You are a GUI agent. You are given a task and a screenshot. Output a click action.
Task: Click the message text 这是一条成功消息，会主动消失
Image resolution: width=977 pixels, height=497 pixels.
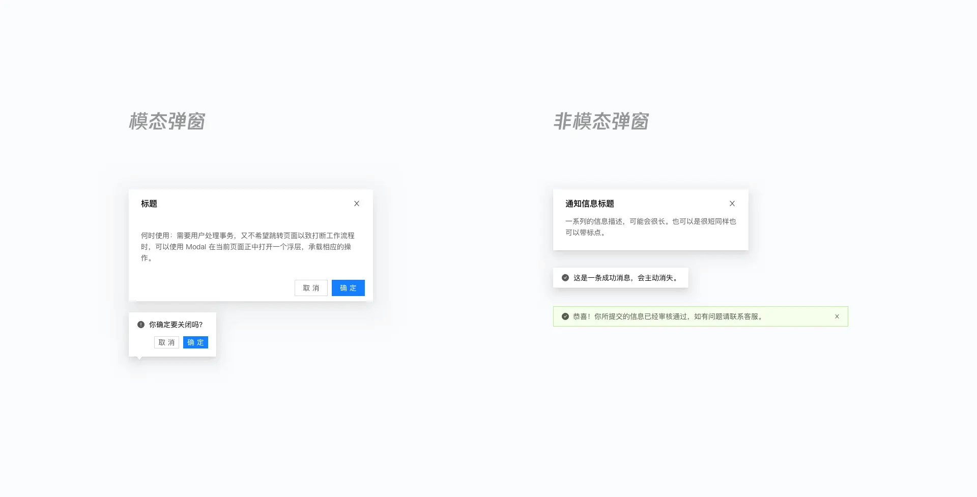pos(626,278)
